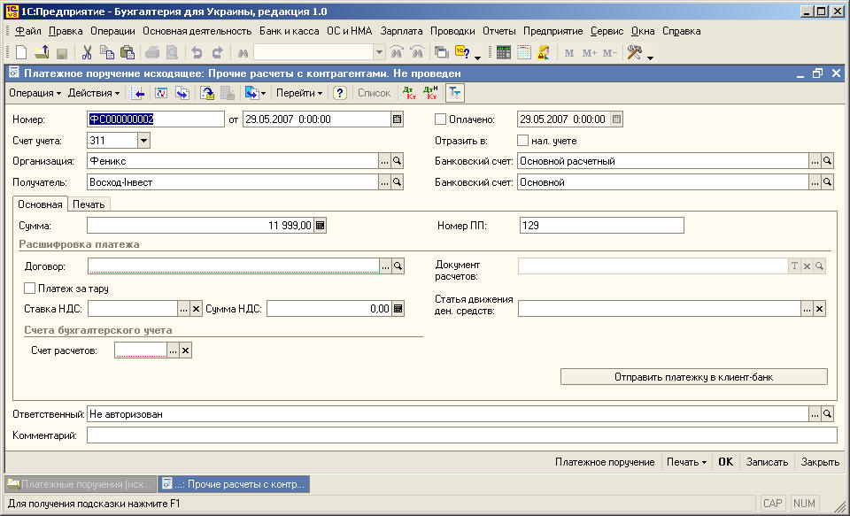Click the Закрыть button
This screenshot has height=516, width=850.
820,462
